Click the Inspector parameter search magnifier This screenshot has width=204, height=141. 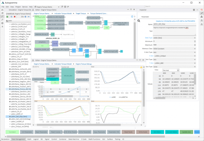click(139, 21)
